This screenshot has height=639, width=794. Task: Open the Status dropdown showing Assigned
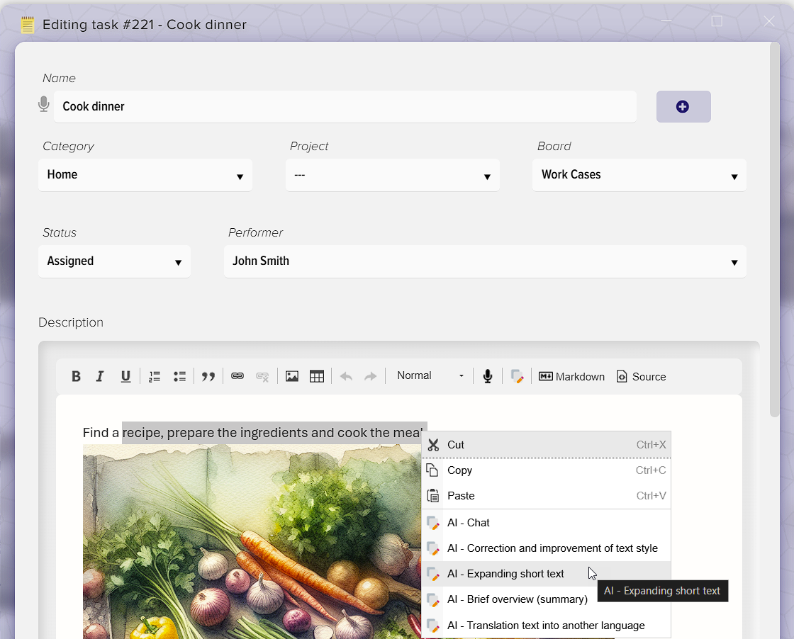click(114, 261)
